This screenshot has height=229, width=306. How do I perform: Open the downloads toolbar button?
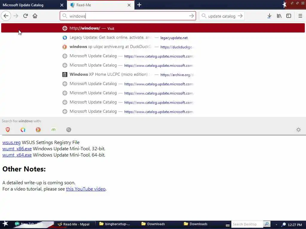click(x=269, y=16)
